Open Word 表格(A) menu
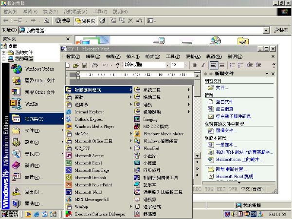Viewport: 292px width, 219px height. click(193, 56)
